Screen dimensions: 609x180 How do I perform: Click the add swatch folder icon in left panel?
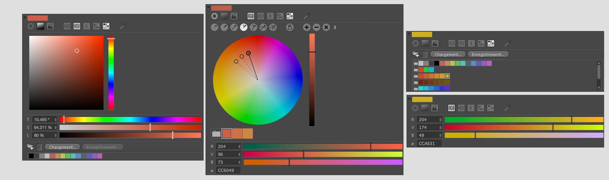(x=30, y=147)
